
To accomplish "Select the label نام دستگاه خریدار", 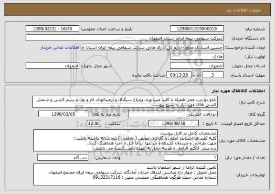I will [x=248, y=38].
